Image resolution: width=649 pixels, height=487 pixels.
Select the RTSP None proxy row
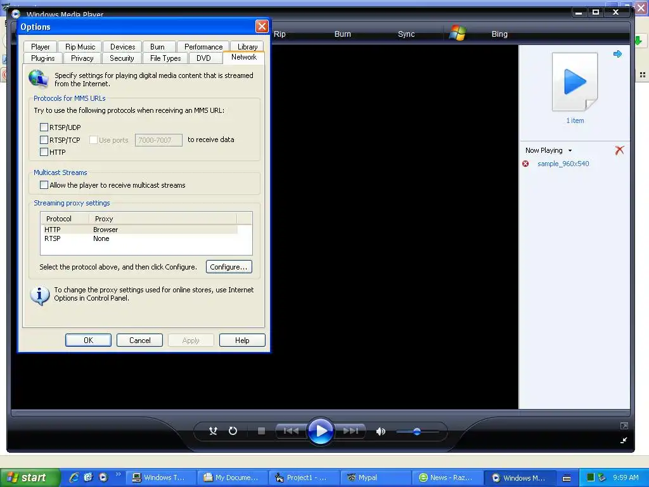140,238
